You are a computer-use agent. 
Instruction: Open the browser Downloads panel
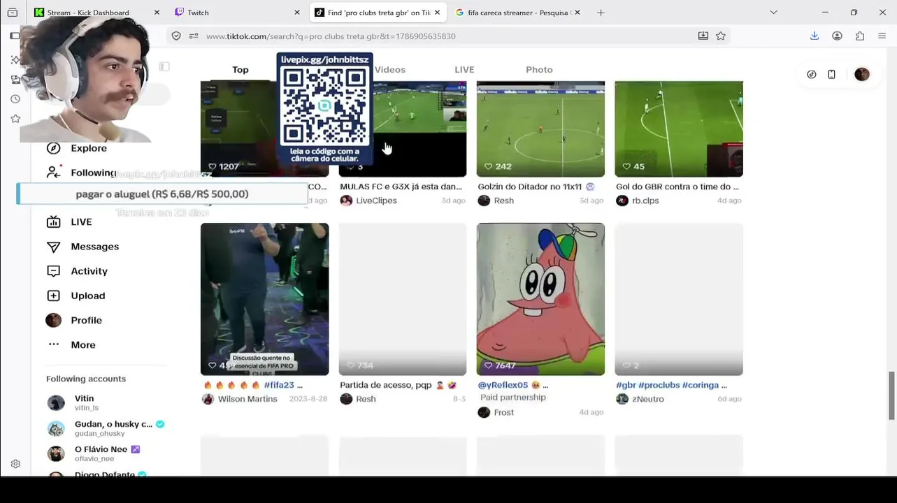815,36
